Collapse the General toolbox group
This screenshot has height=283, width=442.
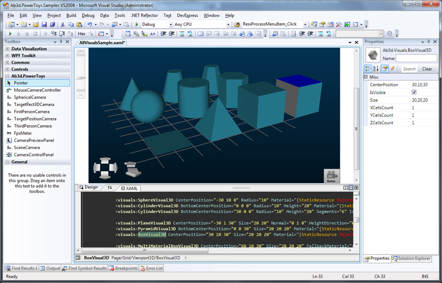[7, 162]
